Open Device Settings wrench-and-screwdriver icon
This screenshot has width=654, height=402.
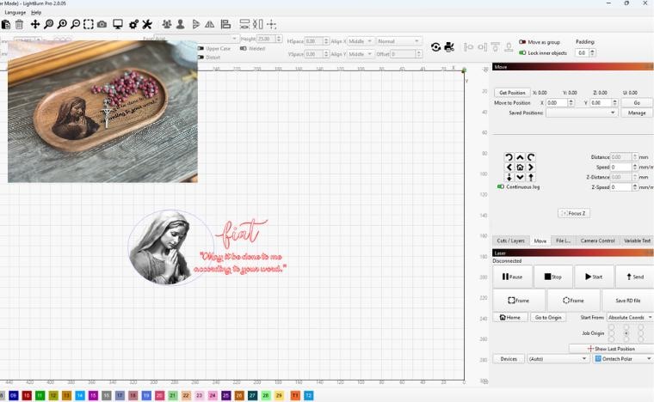coord(147,24)
